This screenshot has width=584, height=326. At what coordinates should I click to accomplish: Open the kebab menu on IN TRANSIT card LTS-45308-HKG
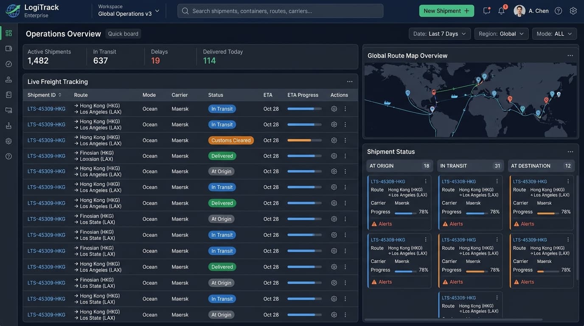497,181
